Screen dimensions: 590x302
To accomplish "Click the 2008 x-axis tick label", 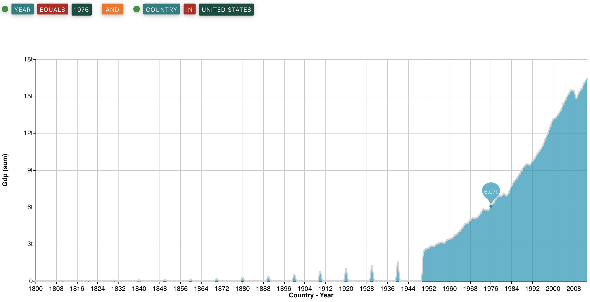I will click(x=574, y=289).
